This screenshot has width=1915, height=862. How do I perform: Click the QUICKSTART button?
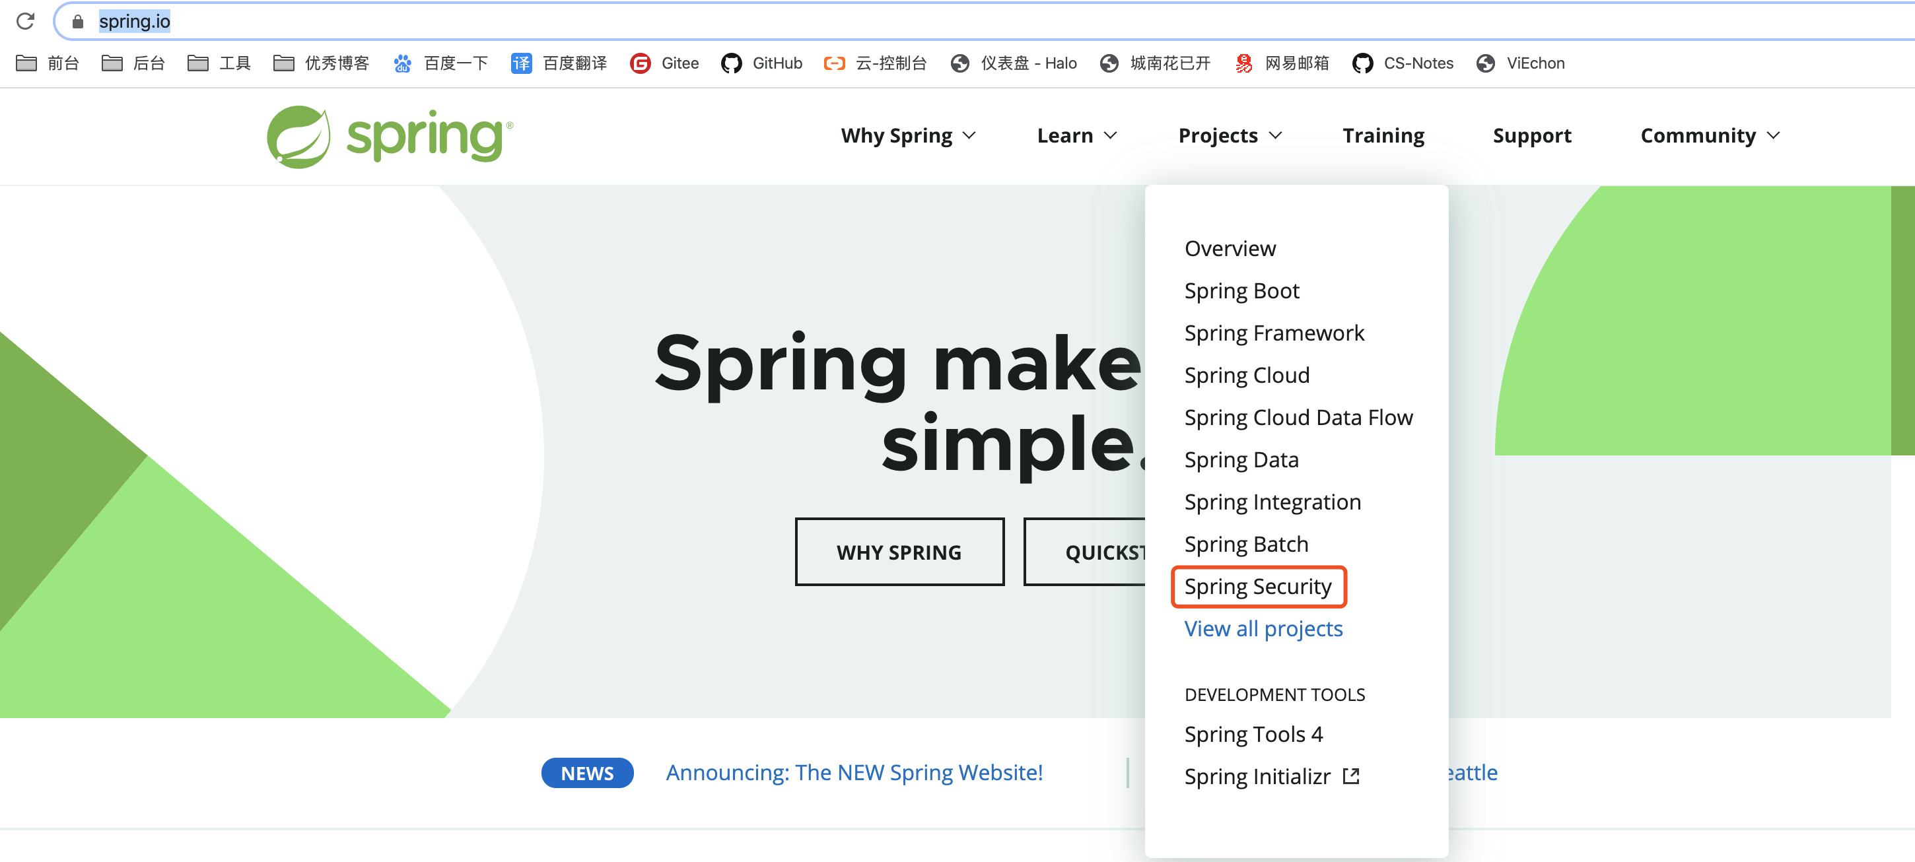tap(1086, 552)
